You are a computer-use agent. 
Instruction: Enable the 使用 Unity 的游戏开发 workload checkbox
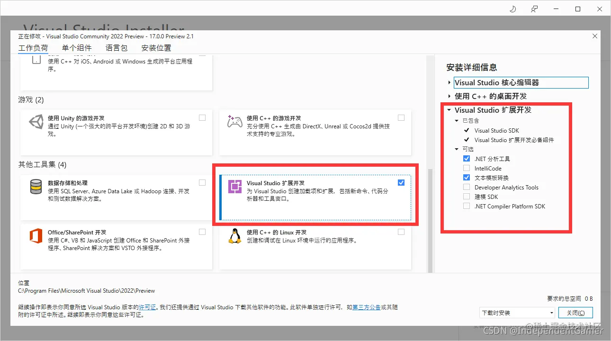(202, 117)
